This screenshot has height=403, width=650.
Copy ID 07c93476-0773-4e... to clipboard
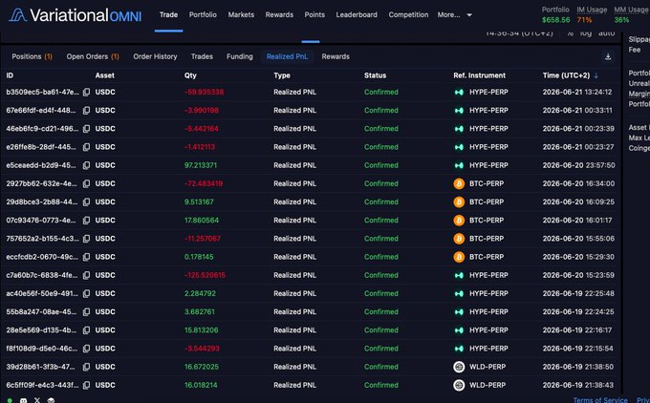pyautogui.click(x=86, y=220)
